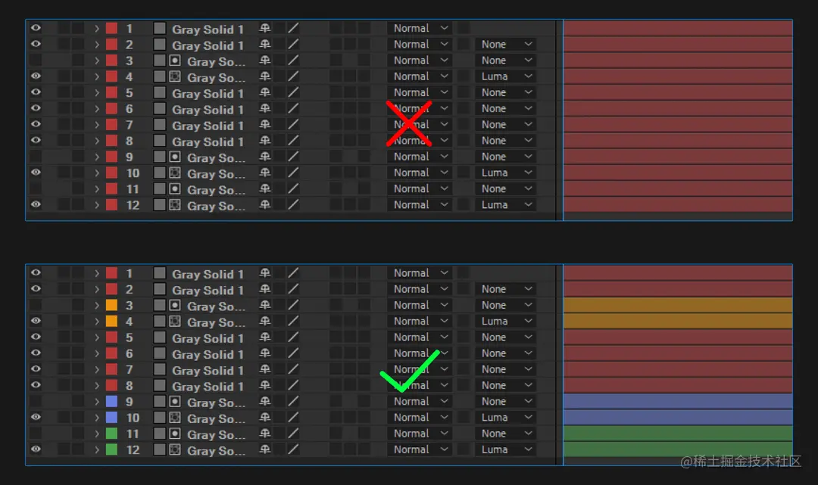Hide orange layer 4 with its eye icon
Screen dimensions: 818x485
click(36, 321)
